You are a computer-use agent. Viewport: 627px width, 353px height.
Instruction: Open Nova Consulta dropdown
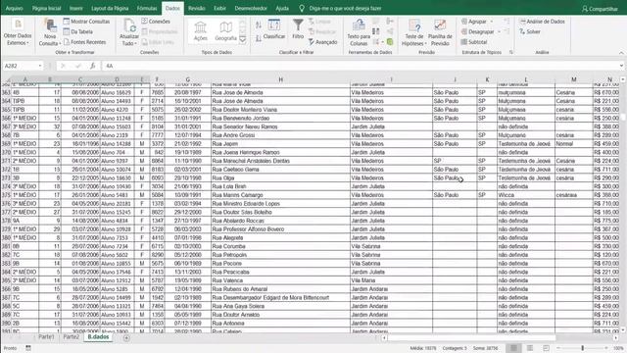(50, 32)
